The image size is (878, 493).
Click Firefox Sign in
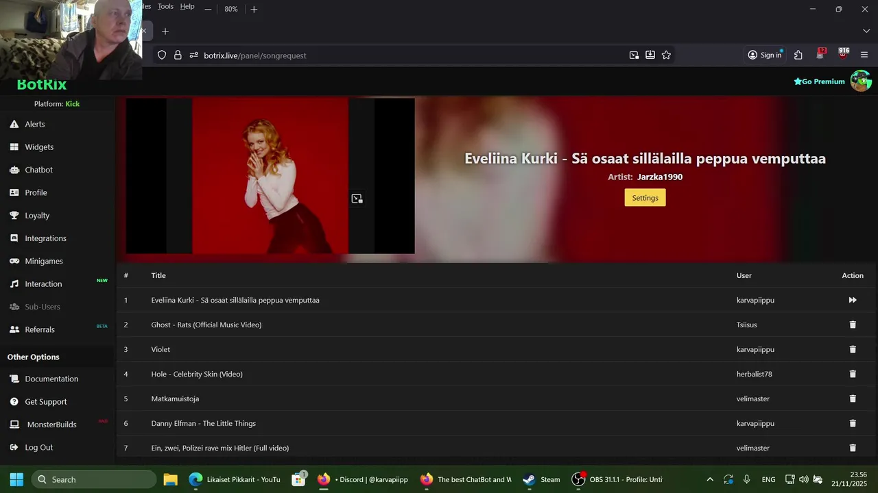click(765, 55)
